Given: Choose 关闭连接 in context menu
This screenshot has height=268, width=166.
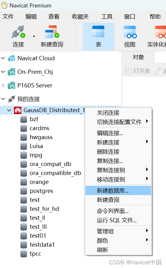Looking at the screenshot, I should 118,113.
